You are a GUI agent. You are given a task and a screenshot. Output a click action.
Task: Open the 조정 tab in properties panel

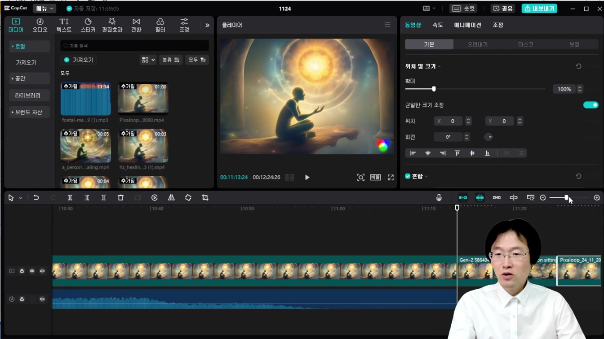point(498,25)
